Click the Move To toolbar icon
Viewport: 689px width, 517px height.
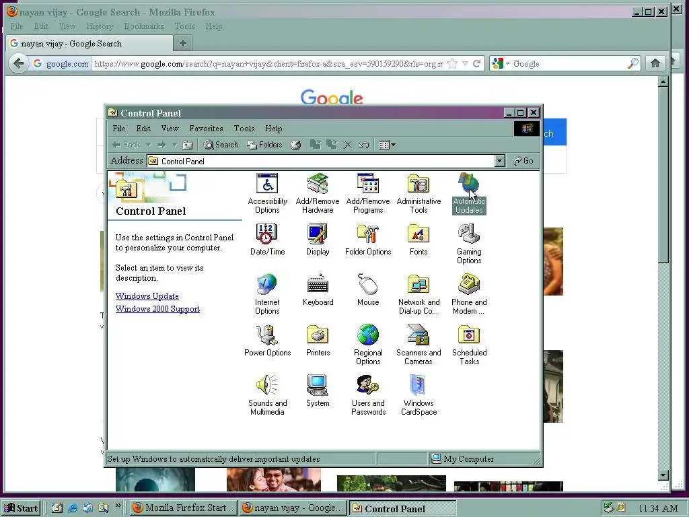[x=315, y=145]
